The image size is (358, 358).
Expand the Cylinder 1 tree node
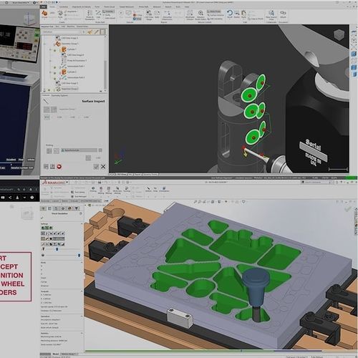click(x=50, y=49)
